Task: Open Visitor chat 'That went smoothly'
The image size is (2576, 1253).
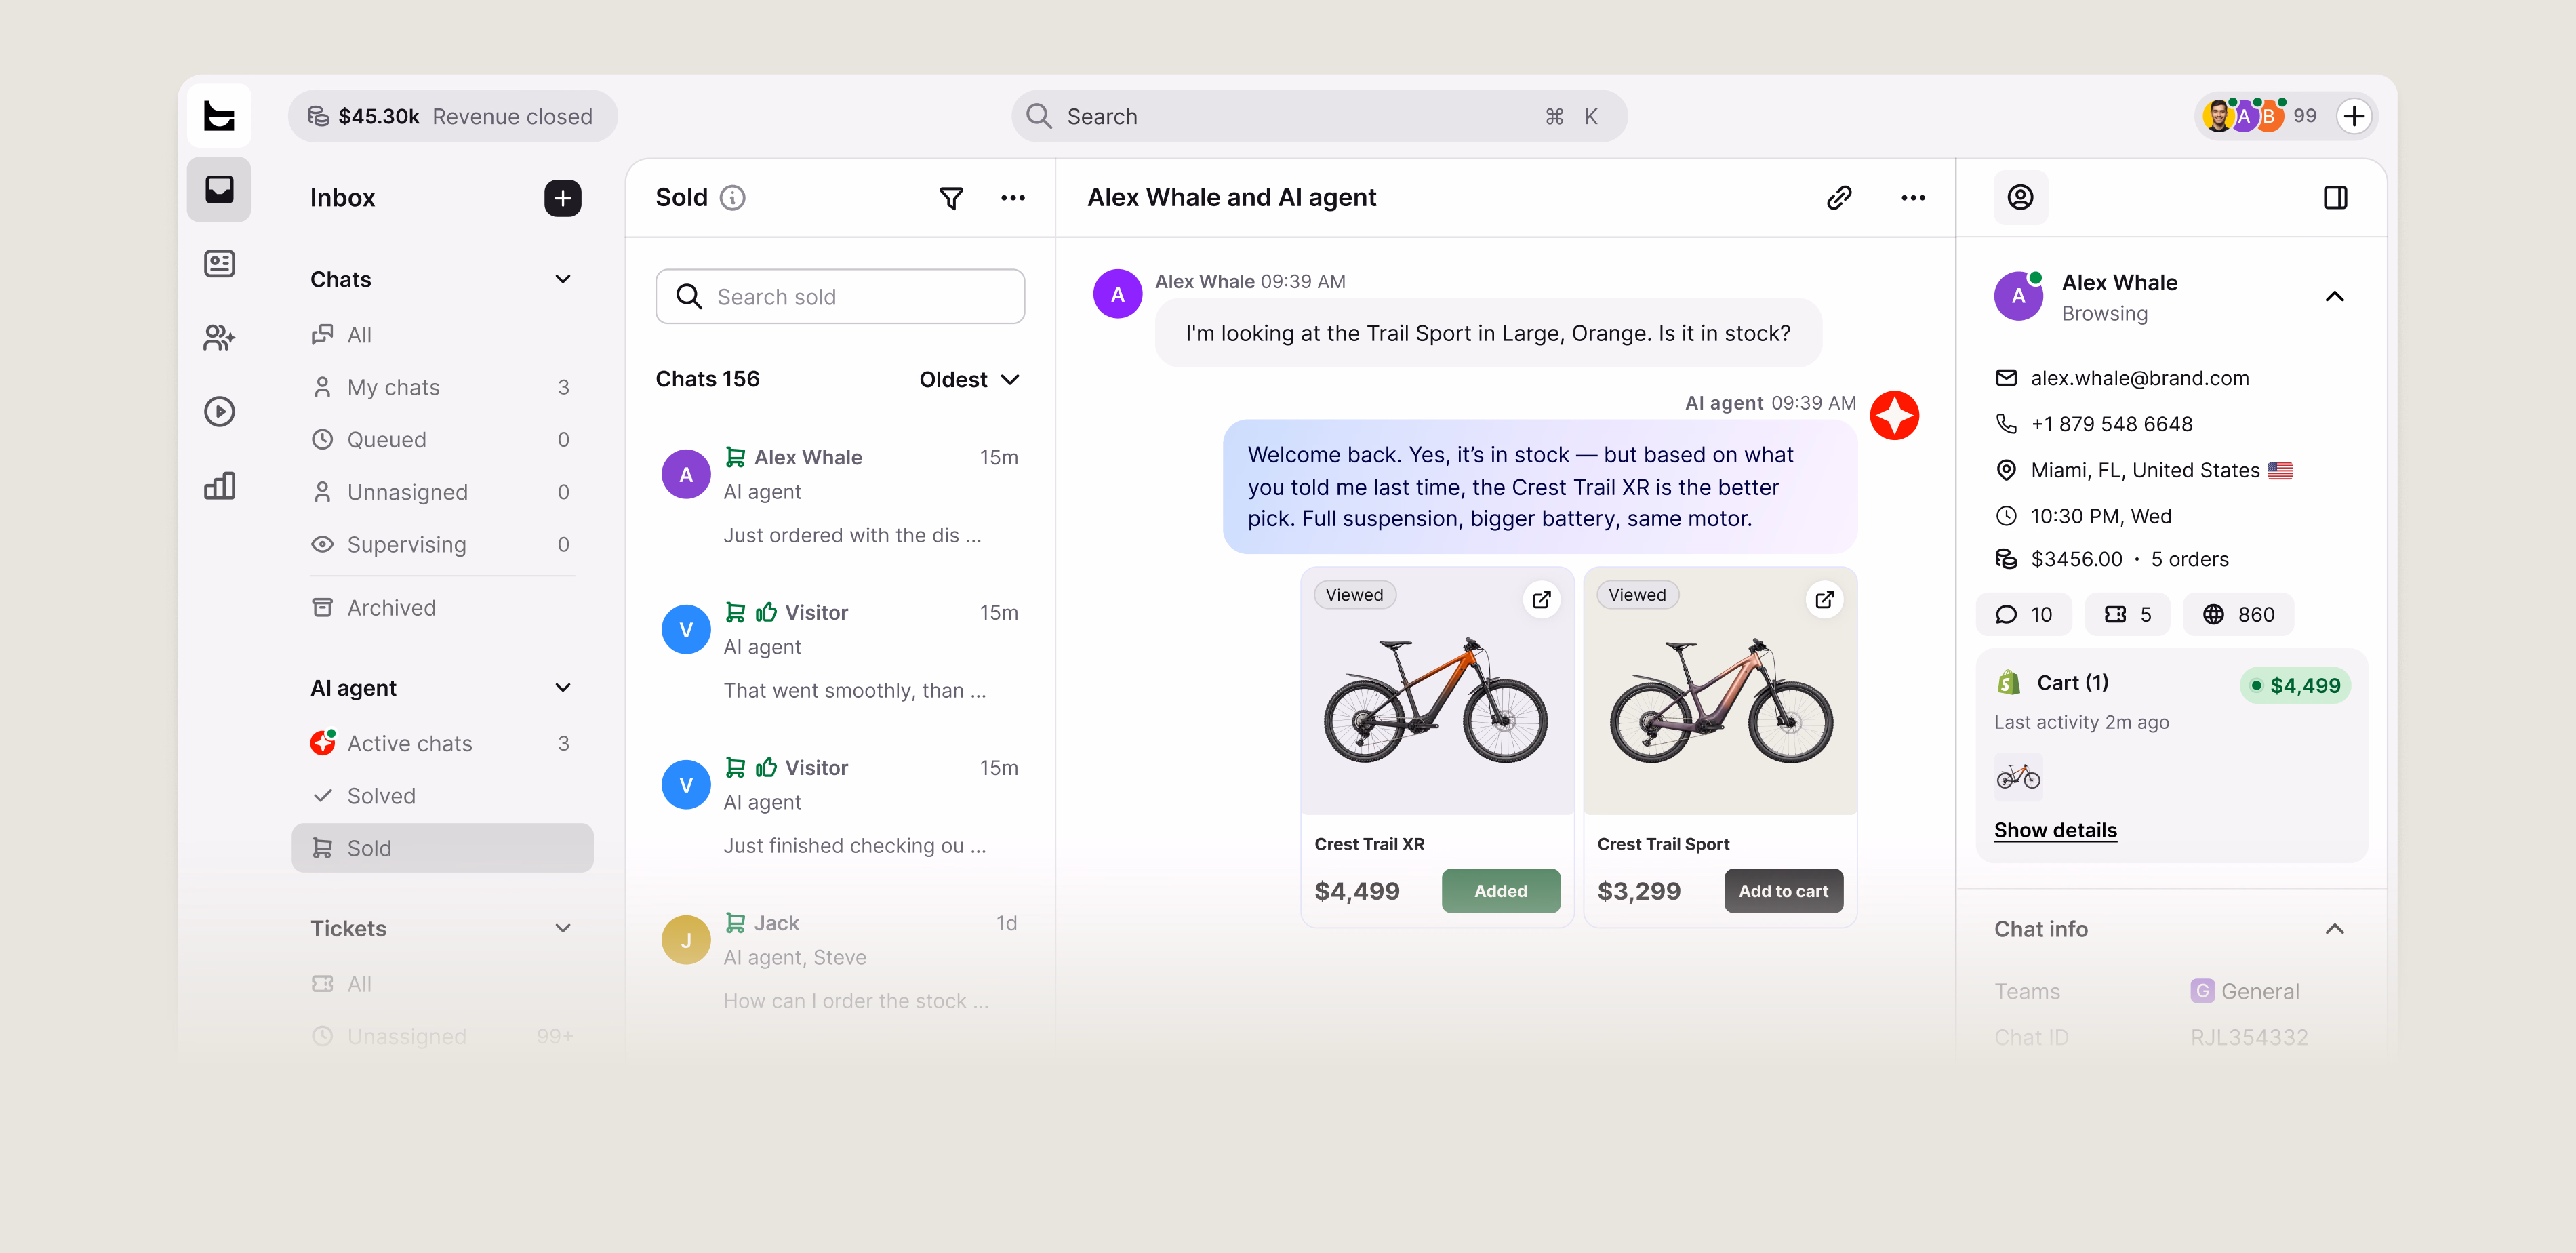Action: pos(840,651)
